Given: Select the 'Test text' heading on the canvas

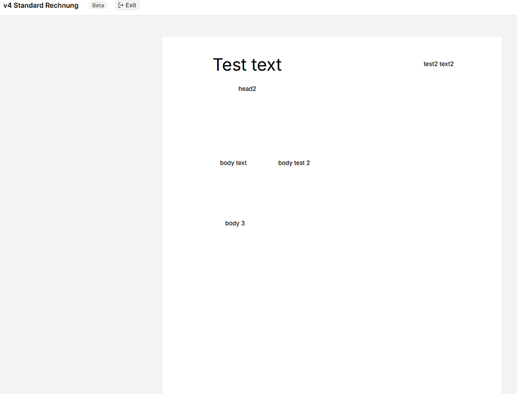Looking at the screenshot, I should point(247,64).
